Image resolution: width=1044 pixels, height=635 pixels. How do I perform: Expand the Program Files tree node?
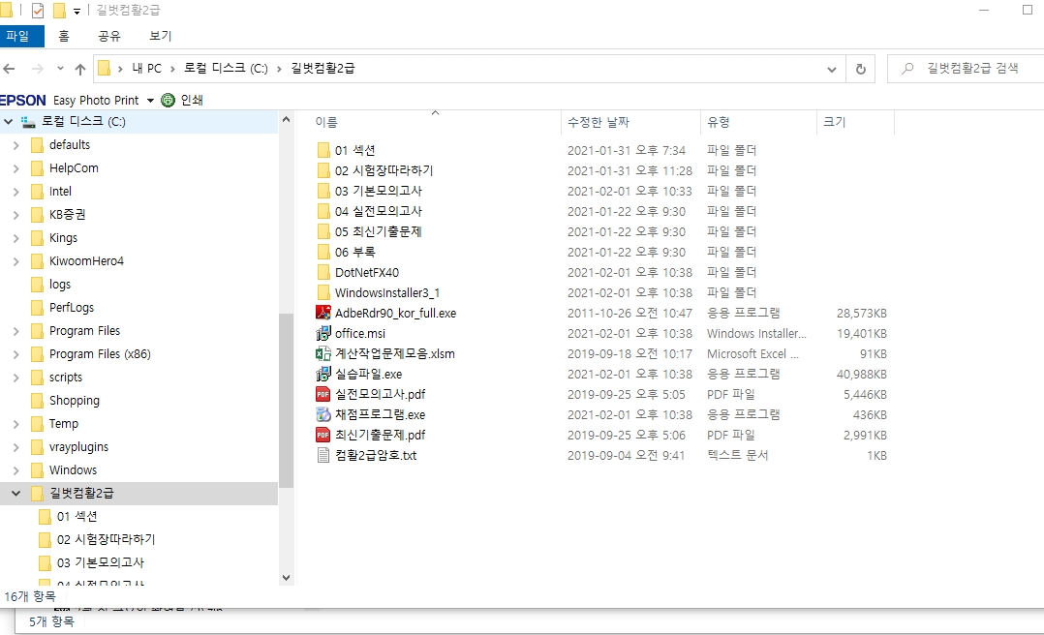[15, 331]
